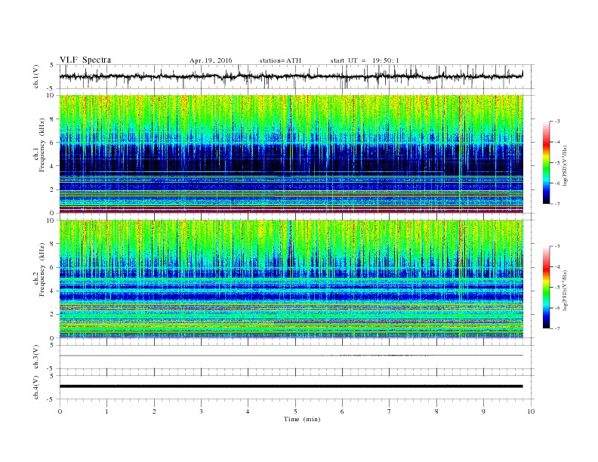The width and height of the screenshot is (598, 462).
Task: Click the ch.2 spectrogram PSD color bar
Action: tap(546, 287)
